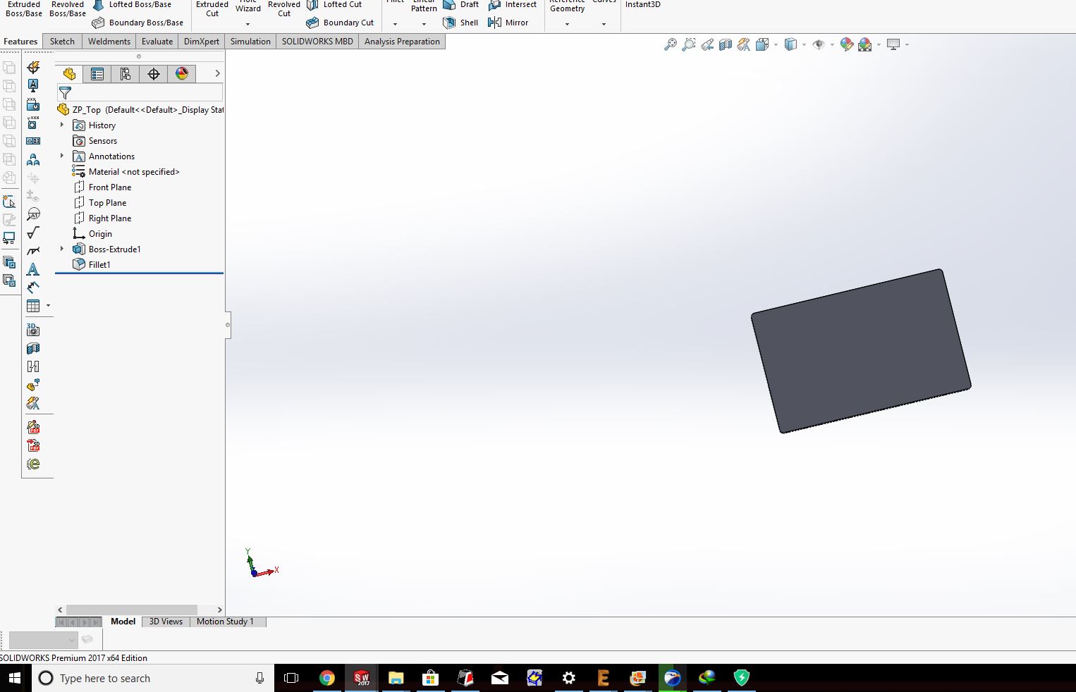This screenshot has width=1076, height=692.
Task: Expand the Boss-Extrude1 feature
Action: tap(62, 249)
